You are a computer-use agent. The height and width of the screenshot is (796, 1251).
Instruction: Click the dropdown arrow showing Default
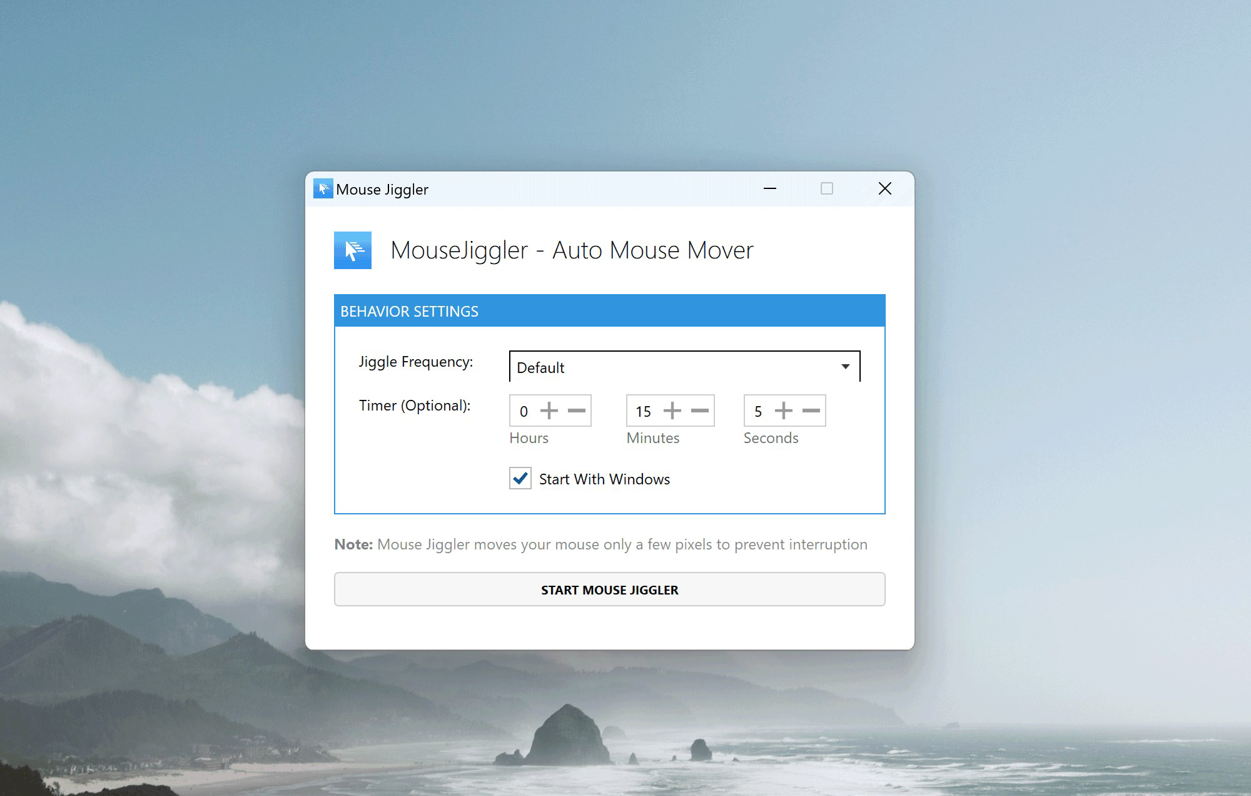[x=846, y=366]
